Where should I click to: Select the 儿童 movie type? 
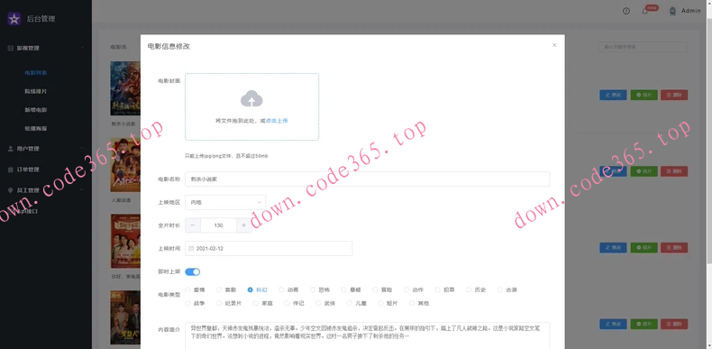358,303
